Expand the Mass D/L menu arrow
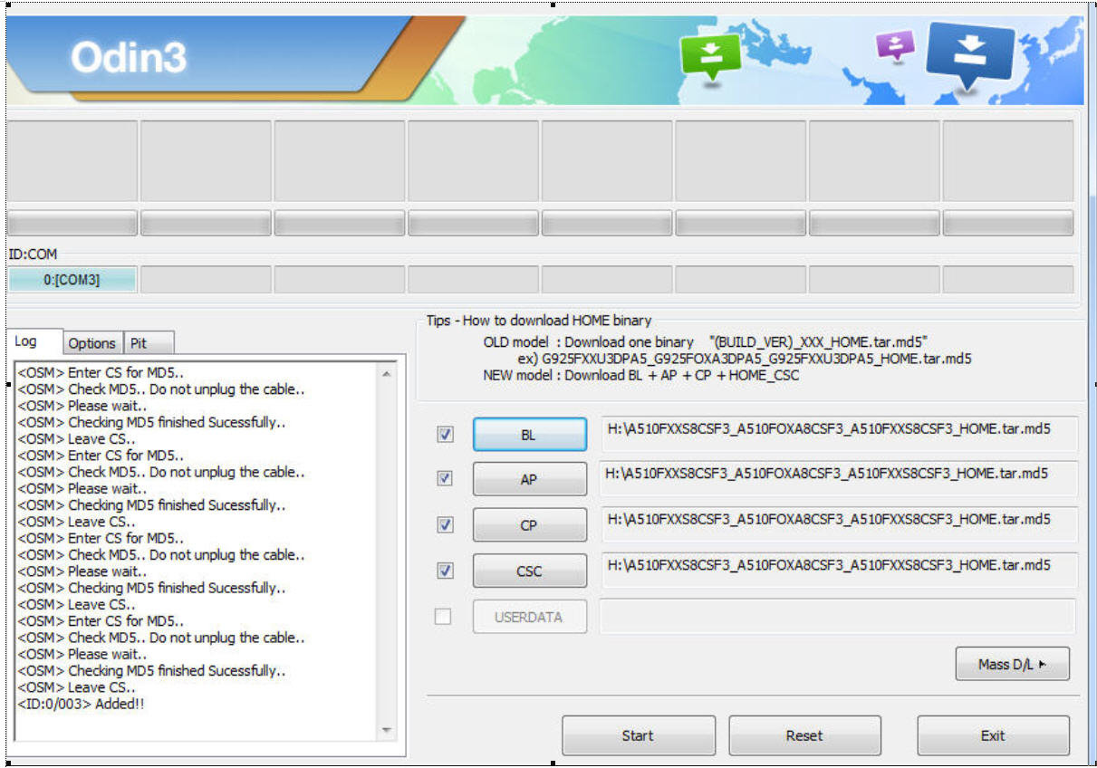 point(1013,664)
